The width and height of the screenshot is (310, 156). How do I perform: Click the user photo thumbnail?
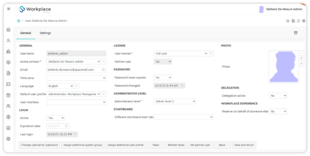(284, 67)
